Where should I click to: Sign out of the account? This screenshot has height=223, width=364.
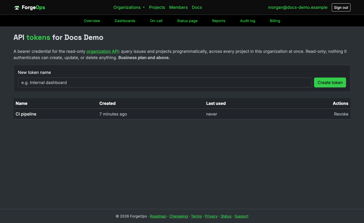click(341, 8)
